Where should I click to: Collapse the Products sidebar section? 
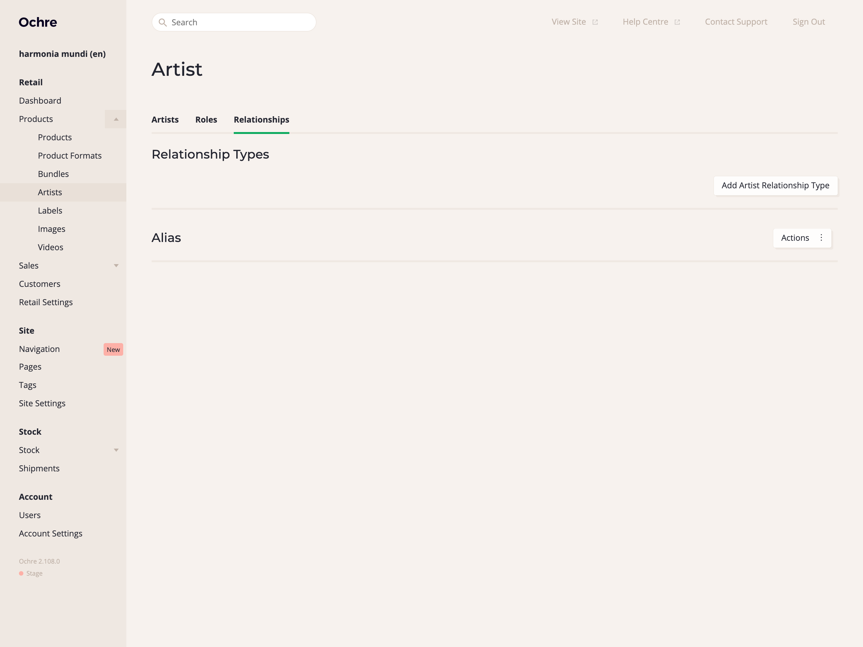[116, 119]
